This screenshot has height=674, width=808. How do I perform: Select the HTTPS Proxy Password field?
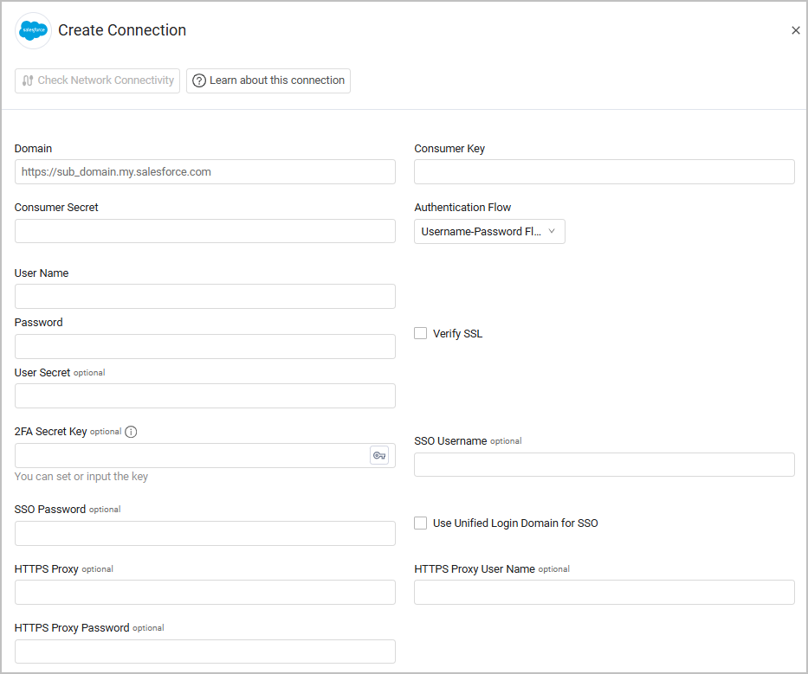click(205, 652)
